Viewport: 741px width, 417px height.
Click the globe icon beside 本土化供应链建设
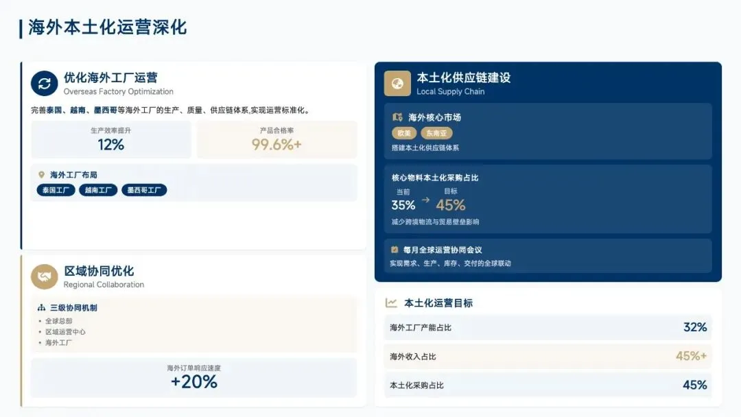point(397,84)
